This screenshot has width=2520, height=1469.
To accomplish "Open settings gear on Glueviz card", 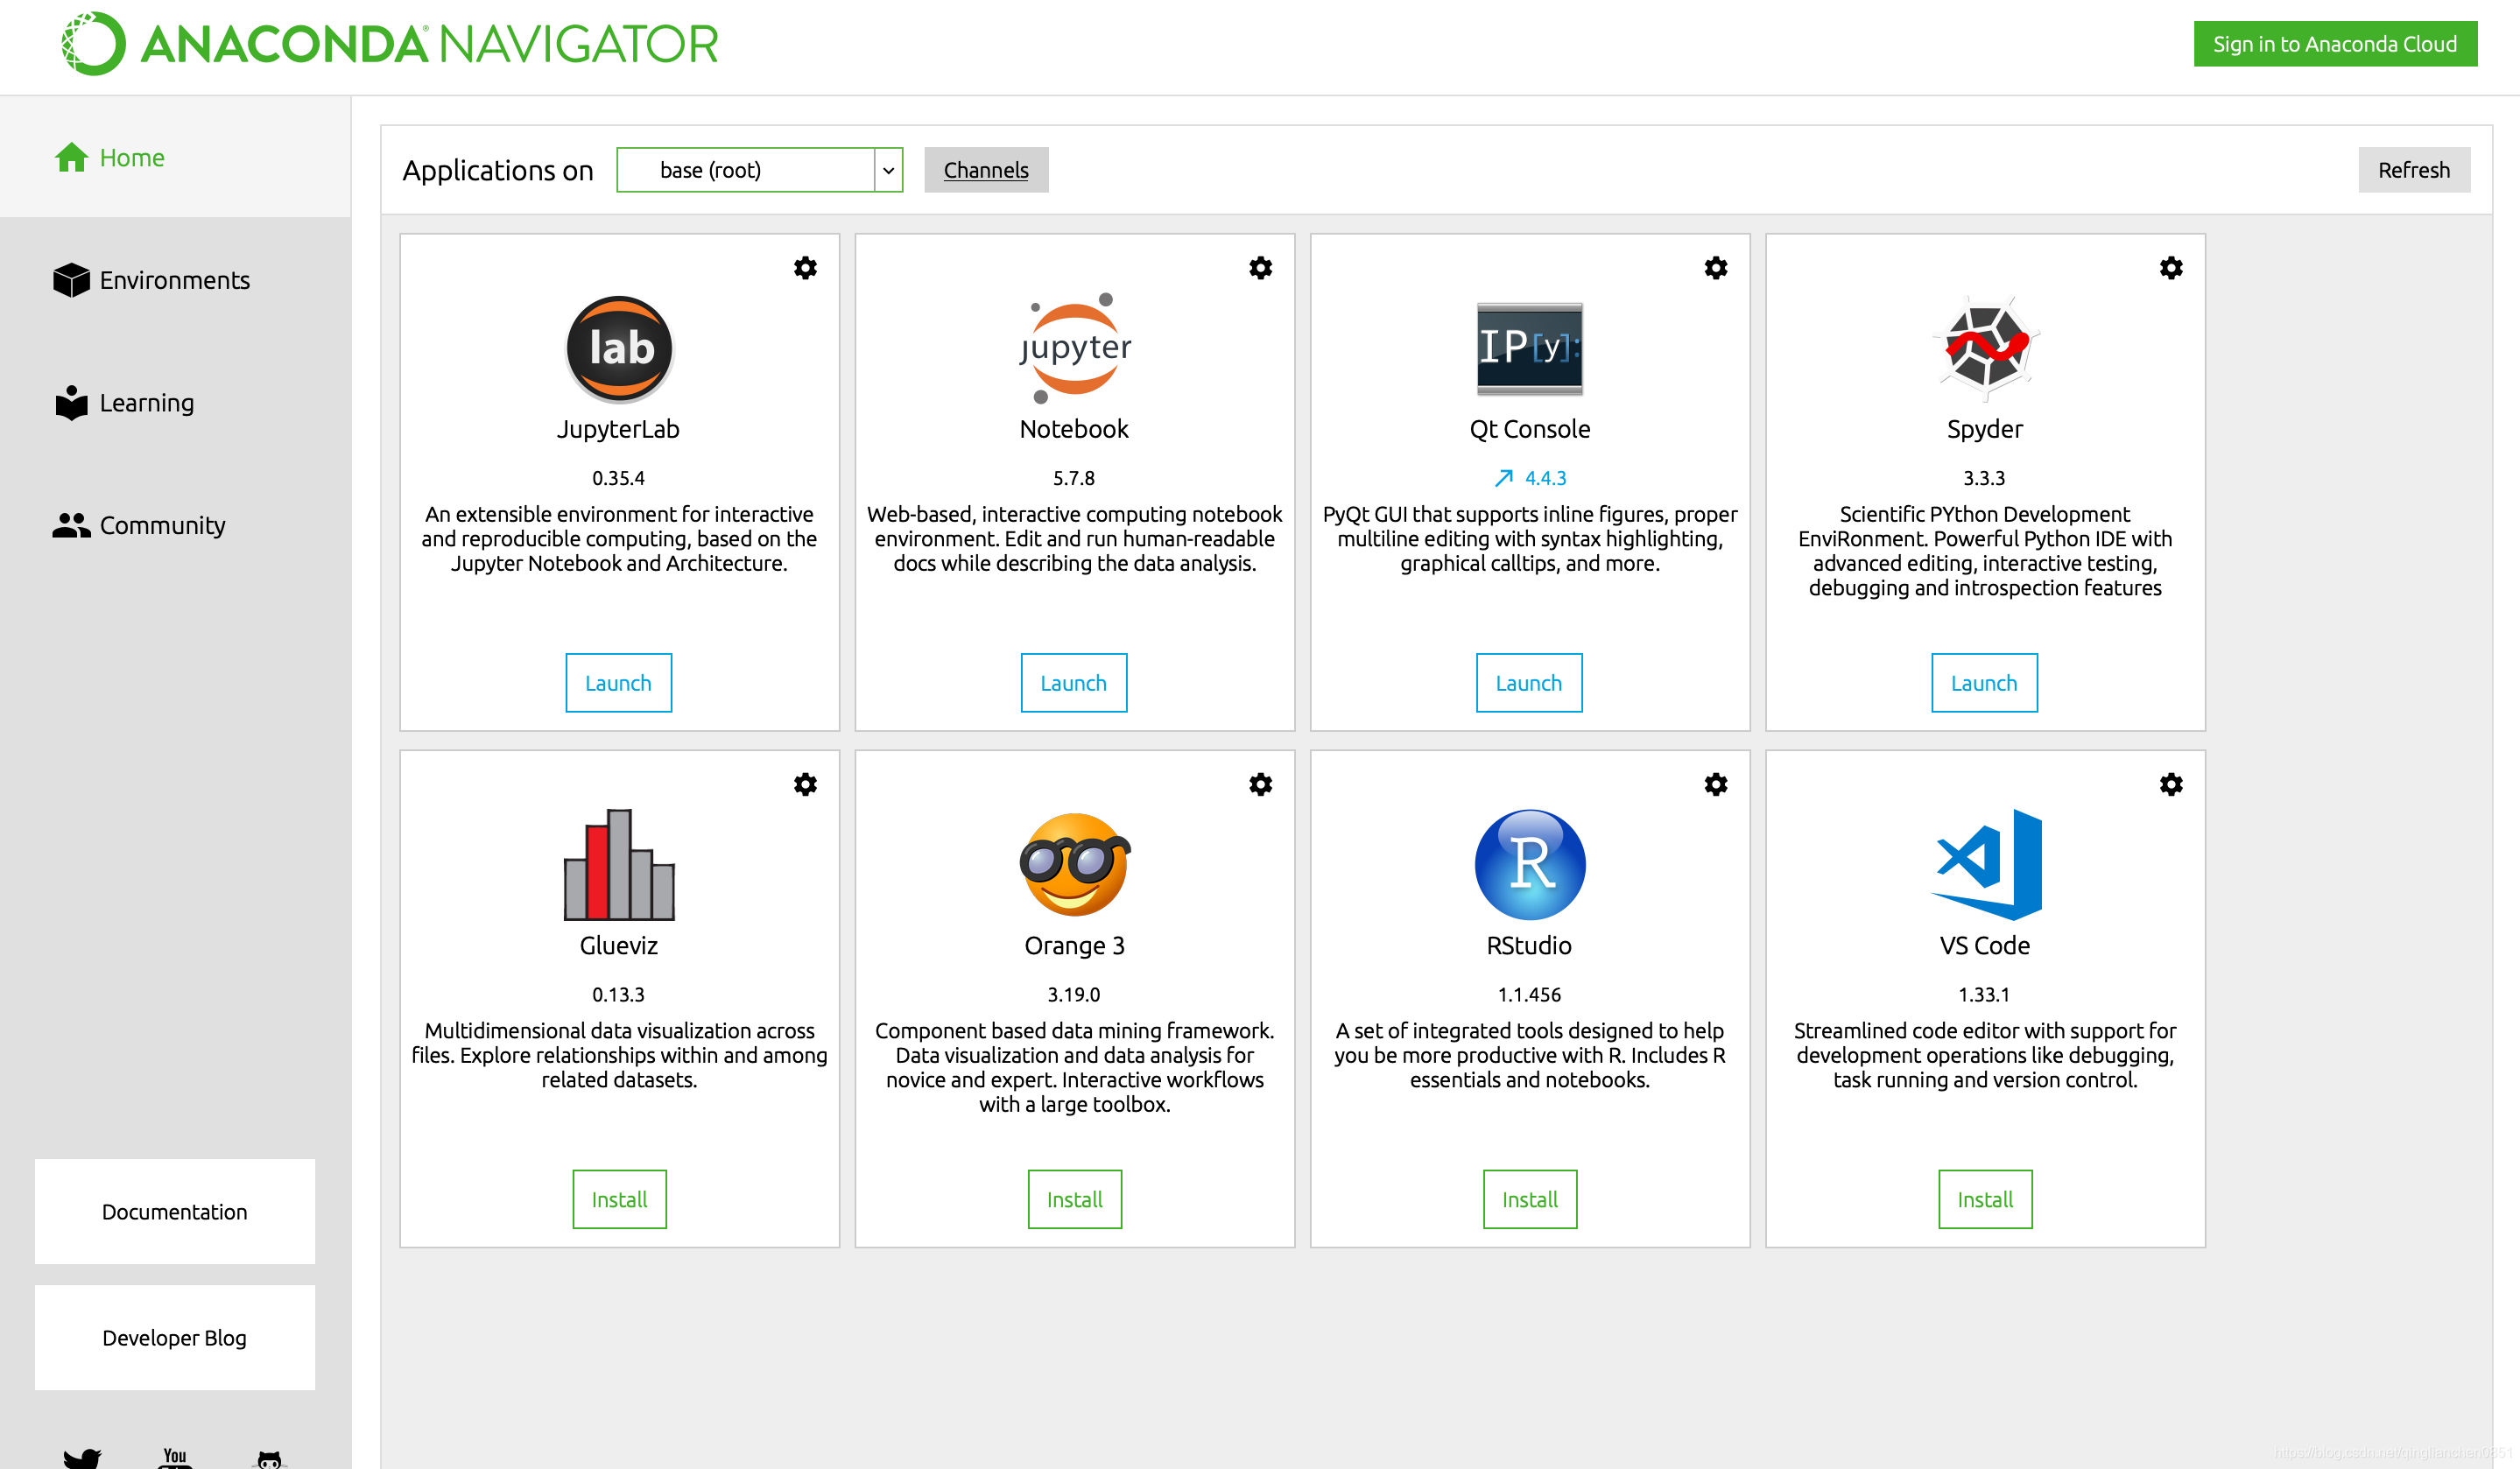I will [805, 784].
